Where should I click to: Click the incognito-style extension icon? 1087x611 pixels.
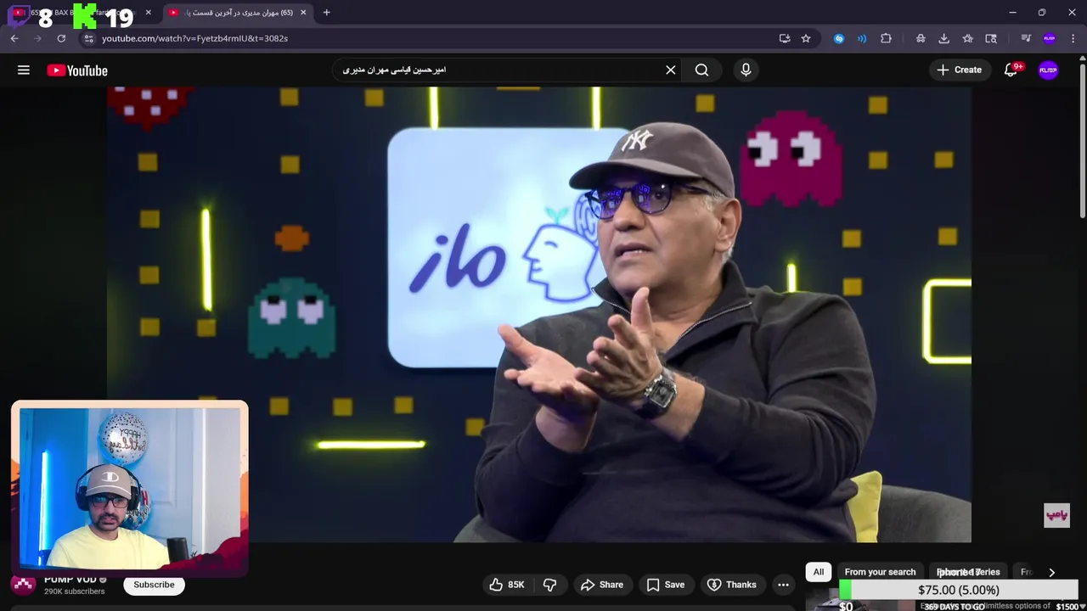921,38
